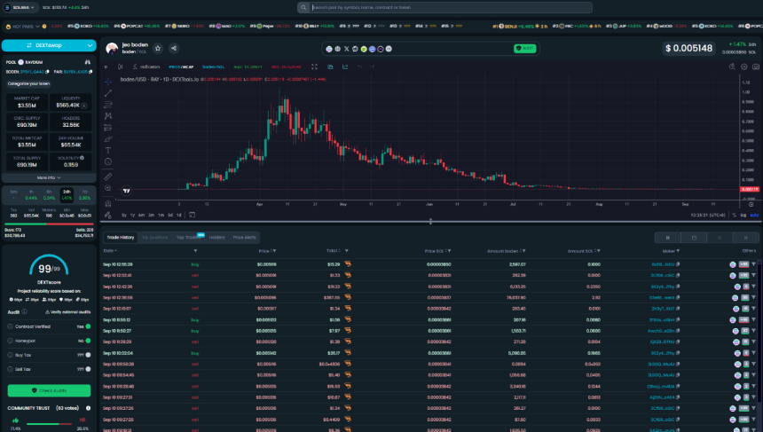Open the Price column filter
763x432 pixels.
(274, 251)
